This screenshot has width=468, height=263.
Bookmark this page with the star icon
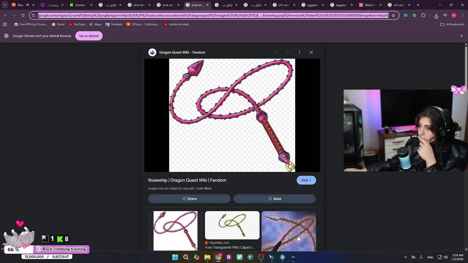pyautogui.click(x=393, y=15)
